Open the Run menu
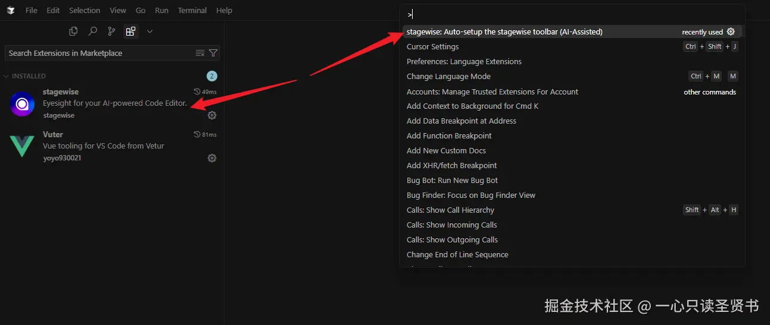The height and width of the screenshot is (325, 770). 161,10
